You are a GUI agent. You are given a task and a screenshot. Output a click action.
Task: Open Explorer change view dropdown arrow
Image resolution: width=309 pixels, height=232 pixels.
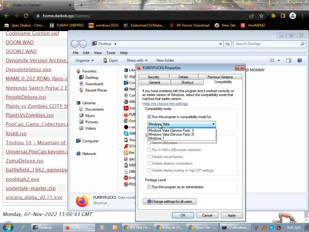pyautogui.click(x=279, y=60)
